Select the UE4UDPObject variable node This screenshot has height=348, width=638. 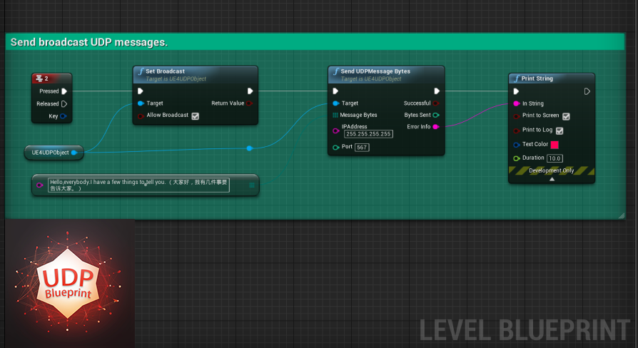pos(54,153)
